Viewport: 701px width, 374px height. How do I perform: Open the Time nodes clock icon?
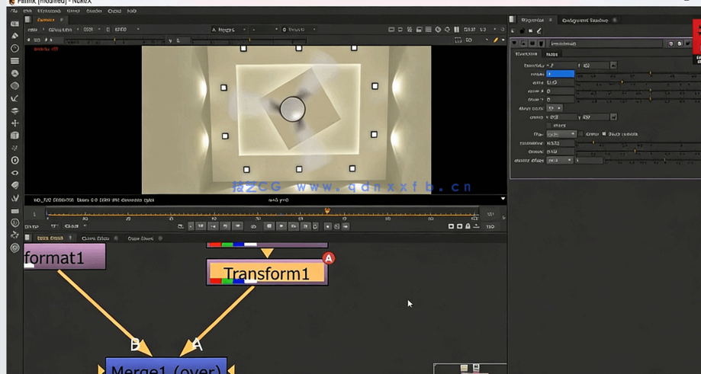click(x=14, y=48)
